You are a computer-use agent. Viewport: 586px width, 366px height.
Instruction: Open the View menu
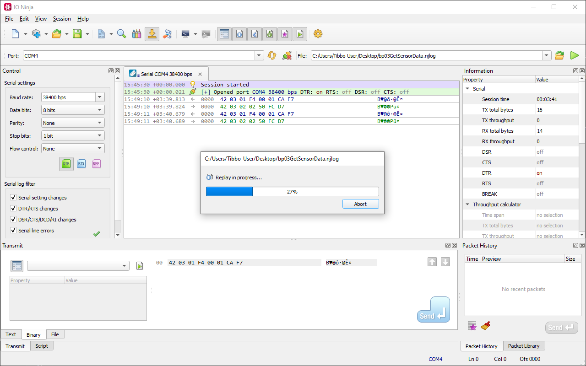coord(41,19)
